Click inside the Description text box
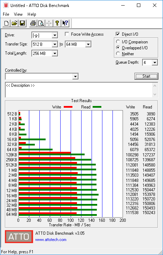Screen dimensions: 163x255 [79, 90]
